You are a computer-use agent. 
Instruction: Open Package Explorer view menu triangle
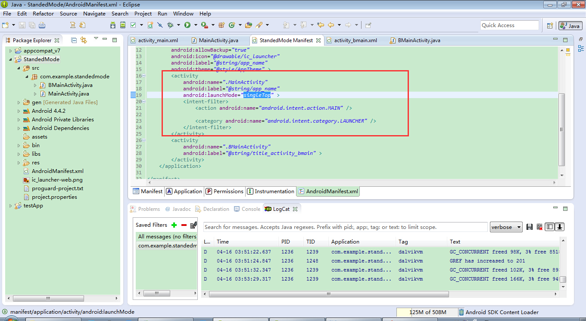[x=96, y=39]
